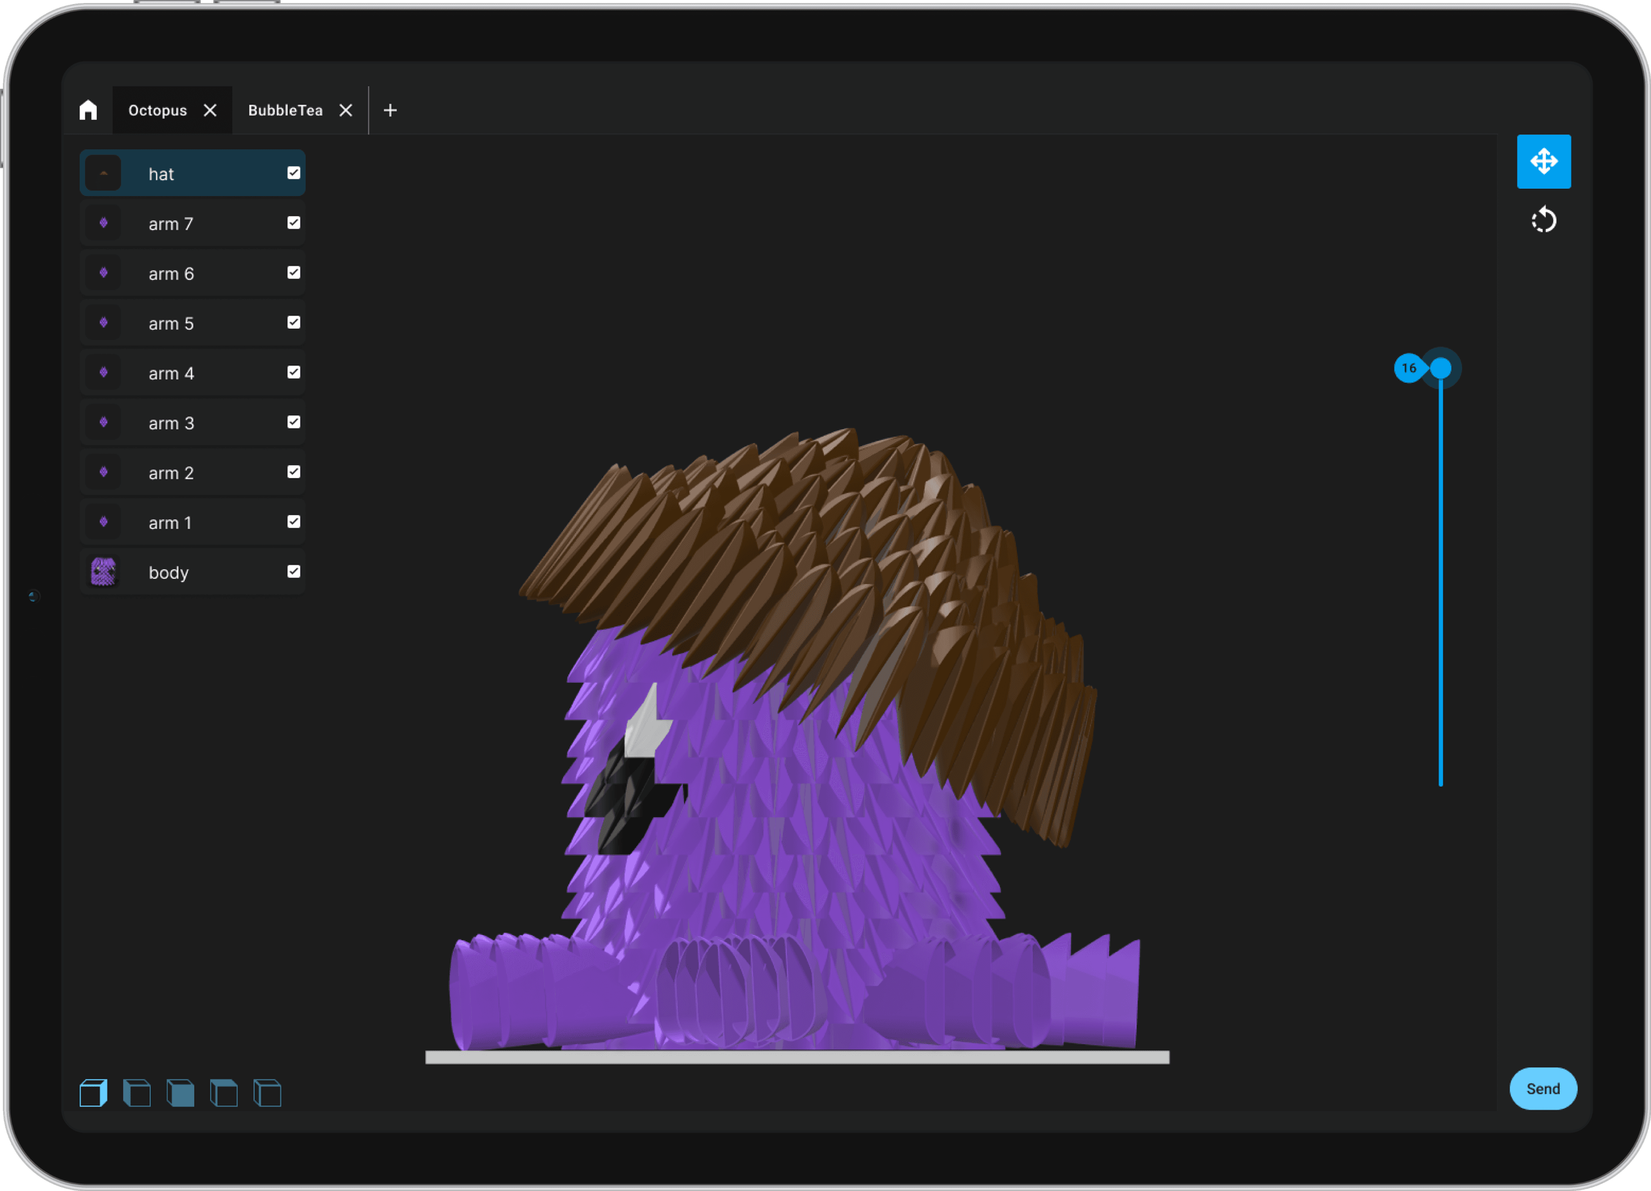Select the move/pan tool
Image resolution: width=1651 pixels, height=1191 pixels.
[x=1543, y=161]
